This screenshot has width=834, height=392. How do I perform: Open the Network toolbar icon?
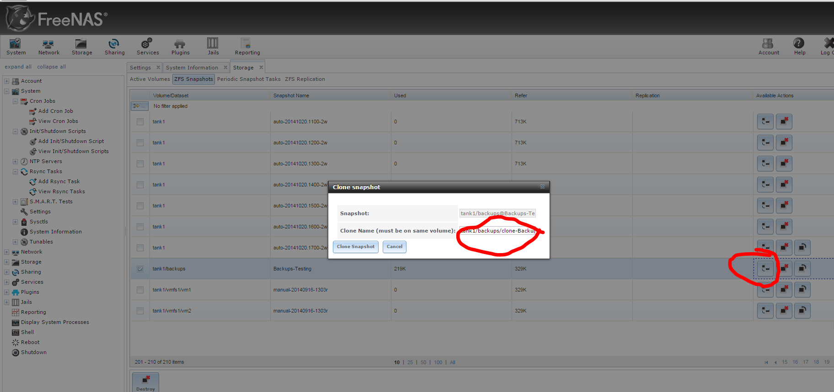tap(48, 47)
